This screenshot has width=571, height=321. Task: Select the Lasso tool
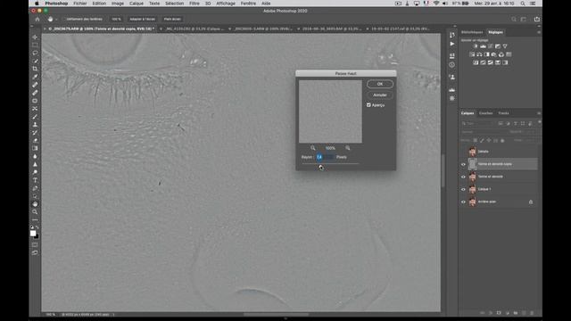[35, 53]
